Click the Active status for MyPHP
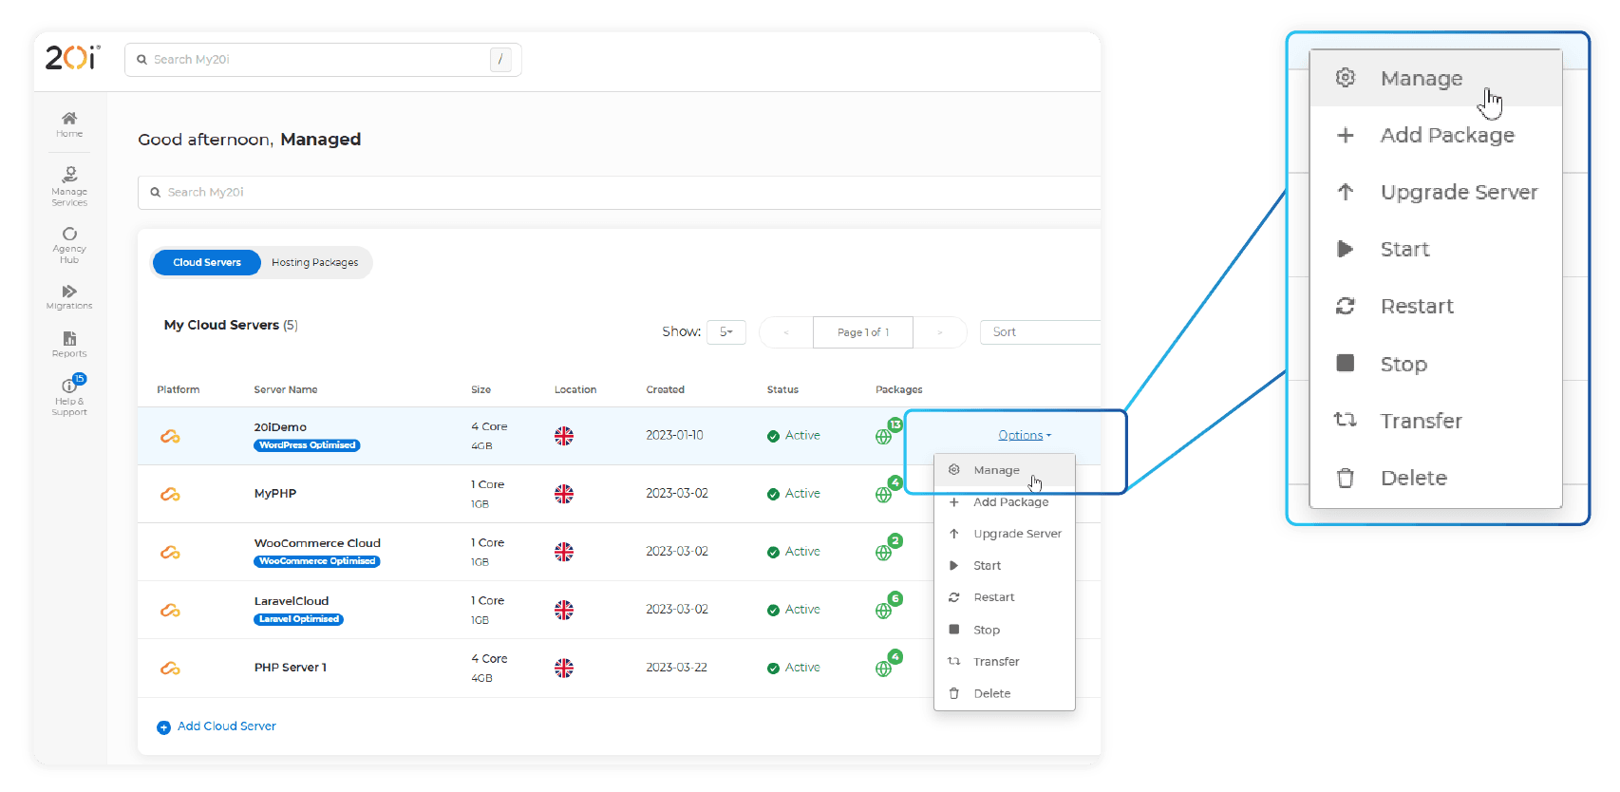 click(x=794, y=494)
